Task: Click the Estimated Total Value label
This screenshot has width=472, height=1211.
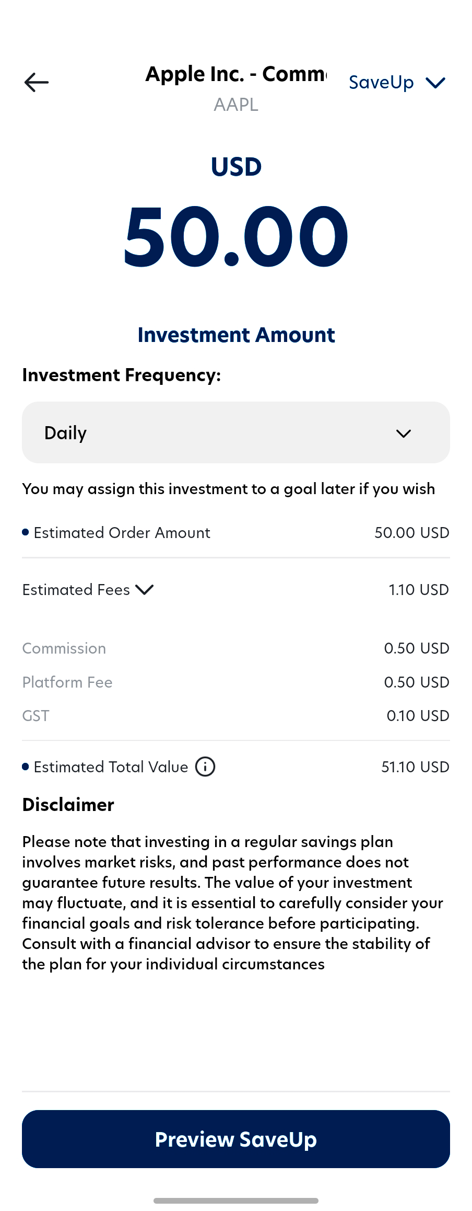Action: tap(111, 767)
